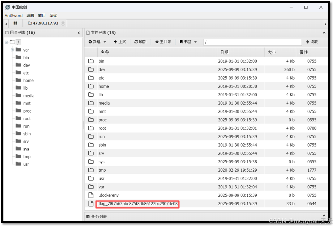This screenshot has height=227, width=334.
Task: Click the 刷新 refresh button
Action: [x=140, y=42]
